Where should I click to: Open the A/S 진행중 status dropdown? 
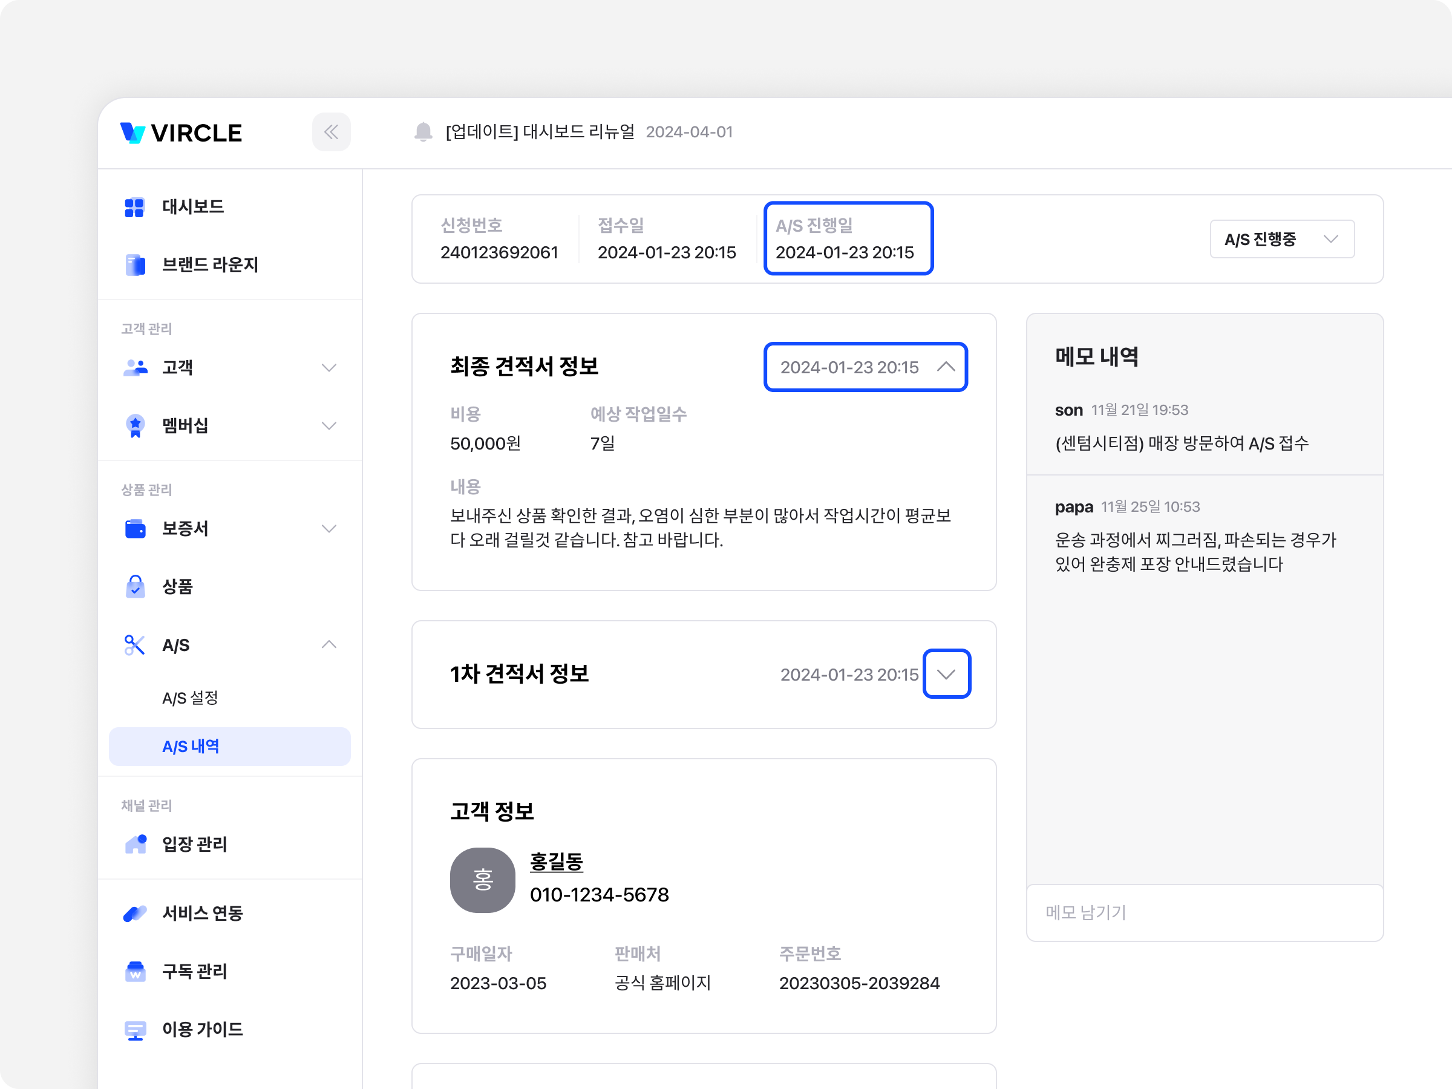click(x=1281, y=239)
